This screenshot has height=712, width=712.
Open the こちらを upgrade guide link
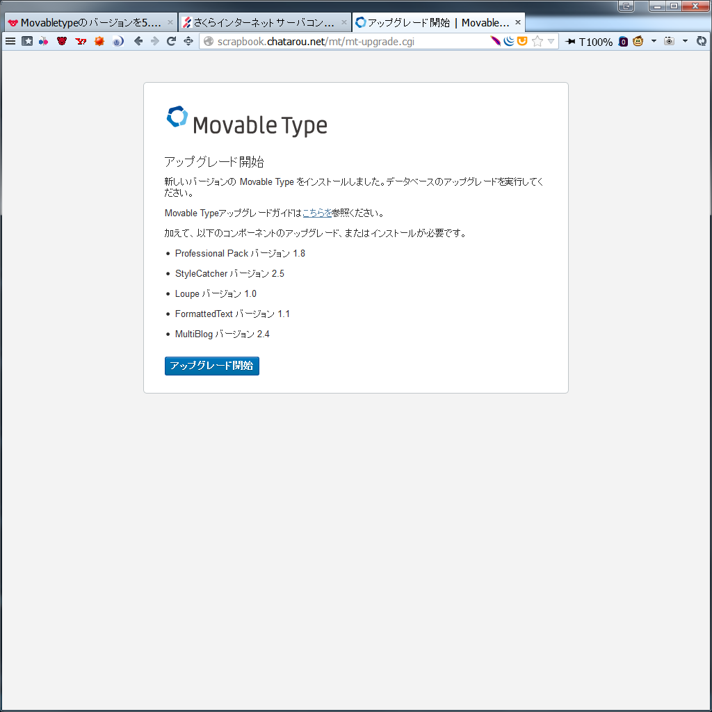pos(317,213)
